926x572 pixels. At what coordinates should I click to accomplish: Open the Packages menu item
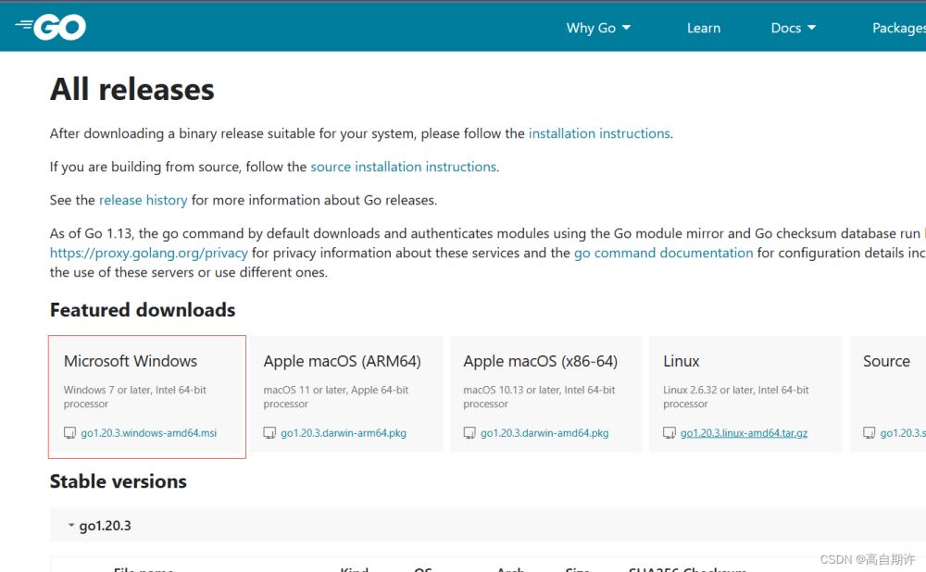tap(899, 28)
